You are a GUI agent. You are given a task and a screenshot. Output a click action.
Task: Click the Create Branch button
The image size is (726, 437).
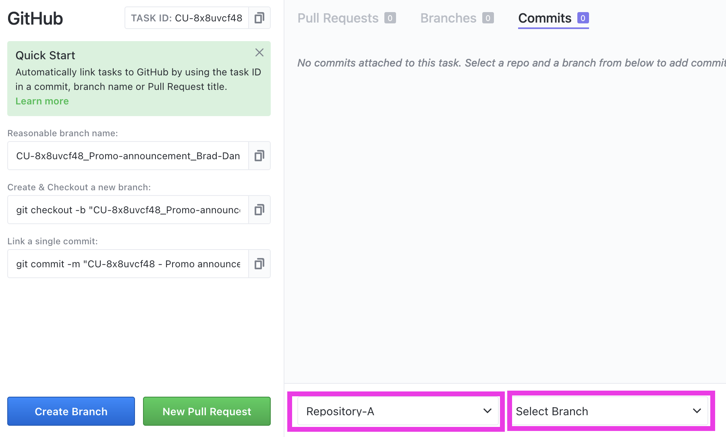71,411
